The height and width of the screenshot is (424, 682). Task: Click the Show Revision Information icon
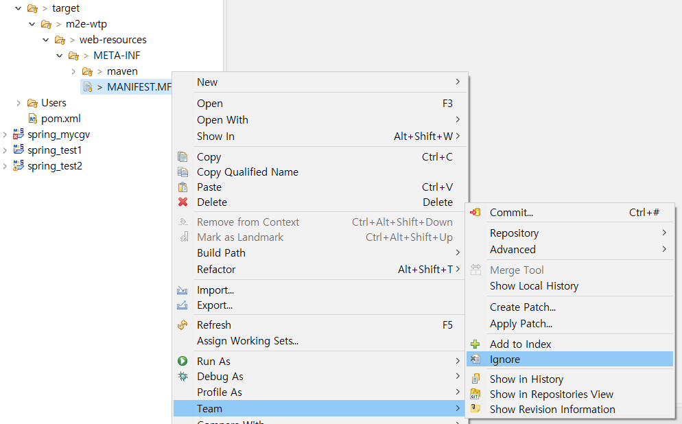(x=477, y=409)
